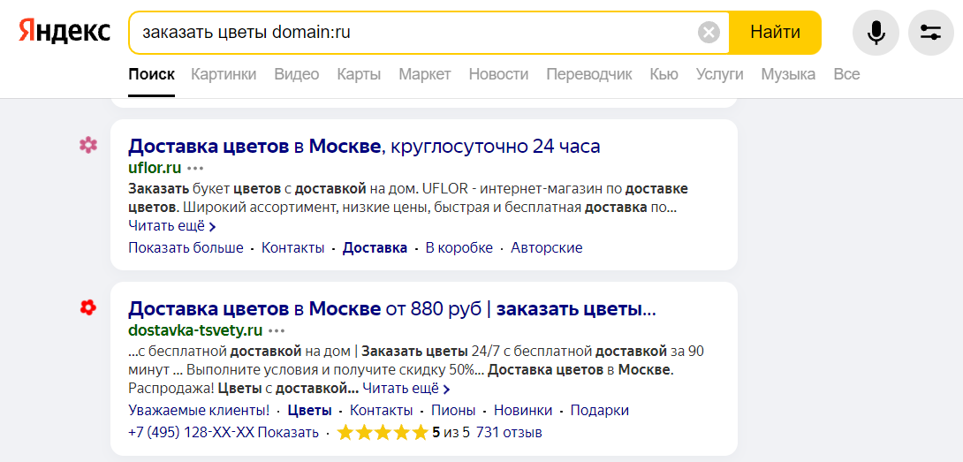This screenshot has width=963, height=462.
Task: Expand the dostavka-tsvety.ru snippet with Читать ещё
Action: (x=406, y=389)
